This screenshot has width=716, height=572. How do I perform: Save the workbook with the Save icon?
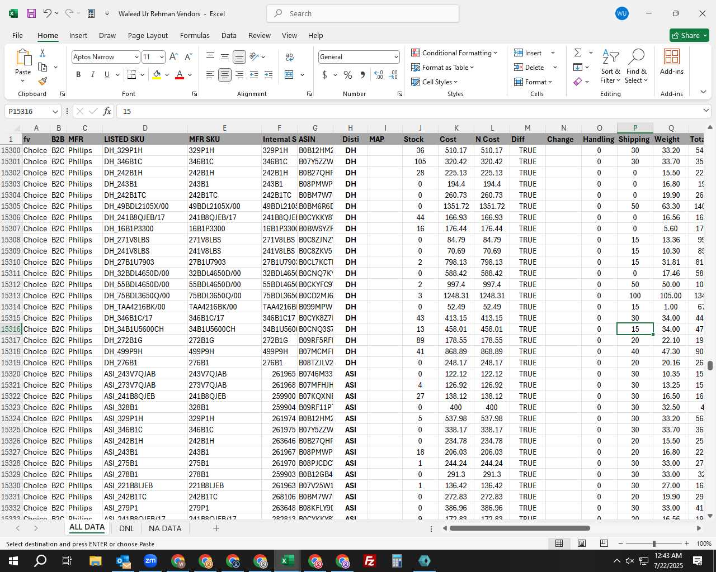tap(31, 13)
